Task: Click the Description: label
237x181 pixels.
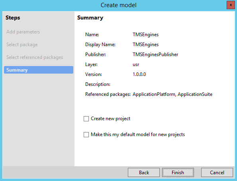Action: click(98, 84)
